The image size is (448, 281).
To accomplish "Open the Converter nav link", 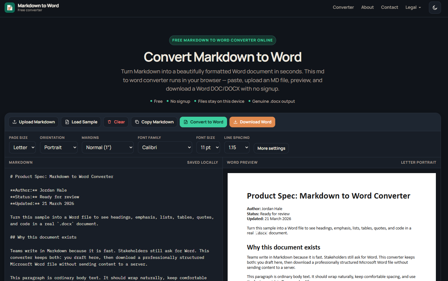I will pyautogui.click(x=343, y=7).
